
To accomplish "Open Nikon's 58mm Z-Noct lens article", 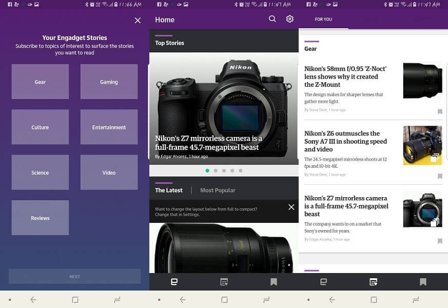I will pyautogui.click(x=345, y=76).
